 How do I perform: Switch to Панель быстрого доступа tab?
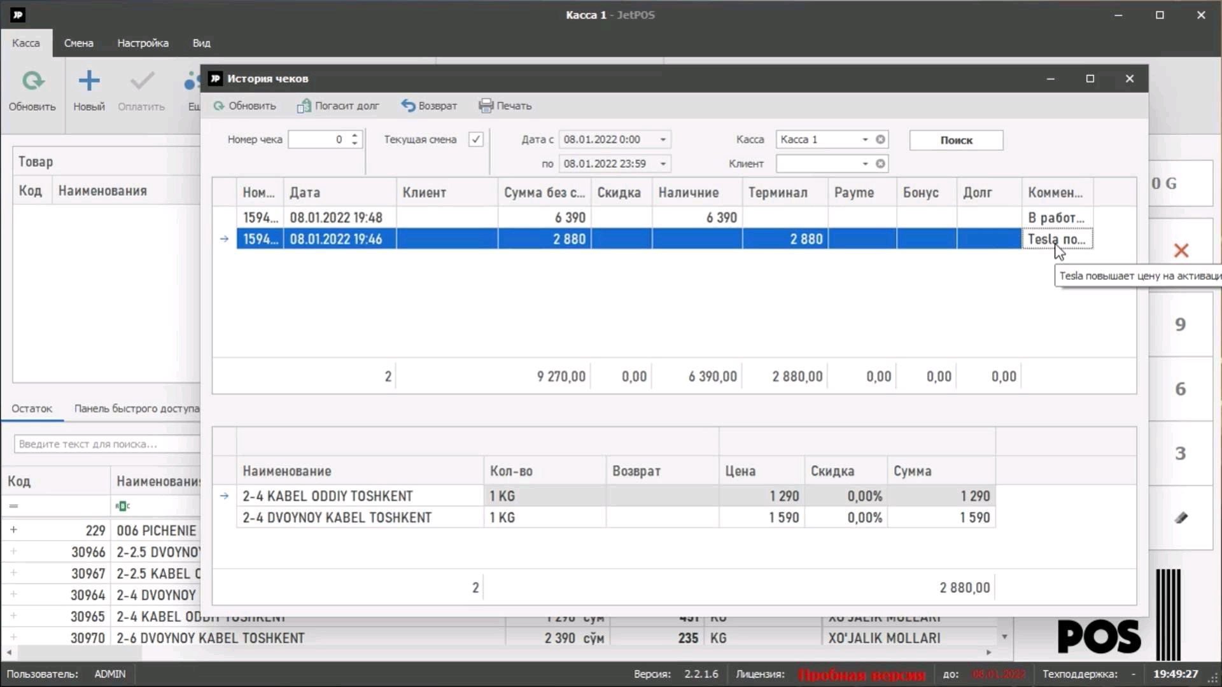pos(136,408)
